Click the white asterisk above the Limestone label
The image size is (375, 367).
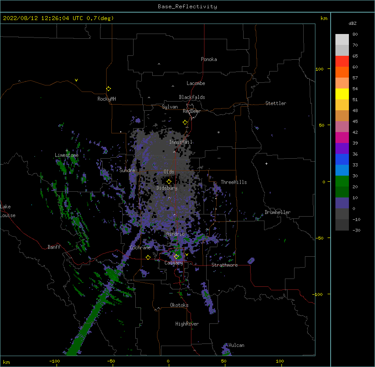67,151
